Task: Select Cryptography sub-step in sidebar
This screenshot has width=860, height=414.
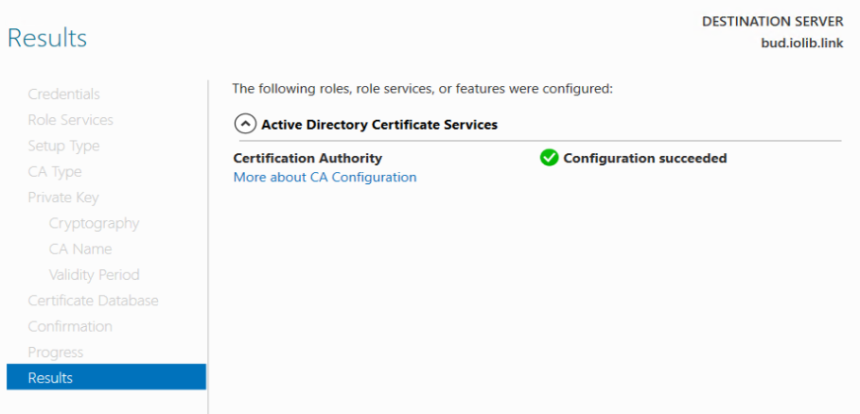Action: [94, 223]
